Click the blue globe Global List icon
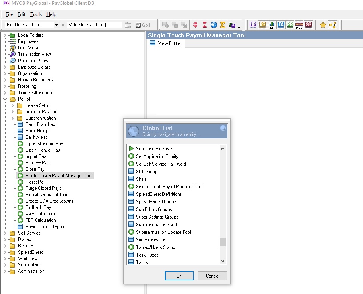363x294 pixels. [213, 24]
